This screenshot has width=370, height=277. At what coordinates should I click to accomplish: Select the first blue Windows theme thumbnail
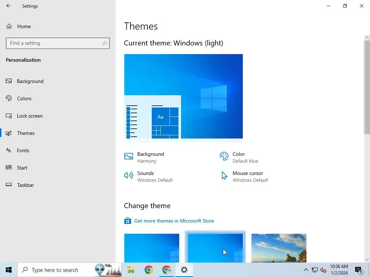(x=152, y=248)
